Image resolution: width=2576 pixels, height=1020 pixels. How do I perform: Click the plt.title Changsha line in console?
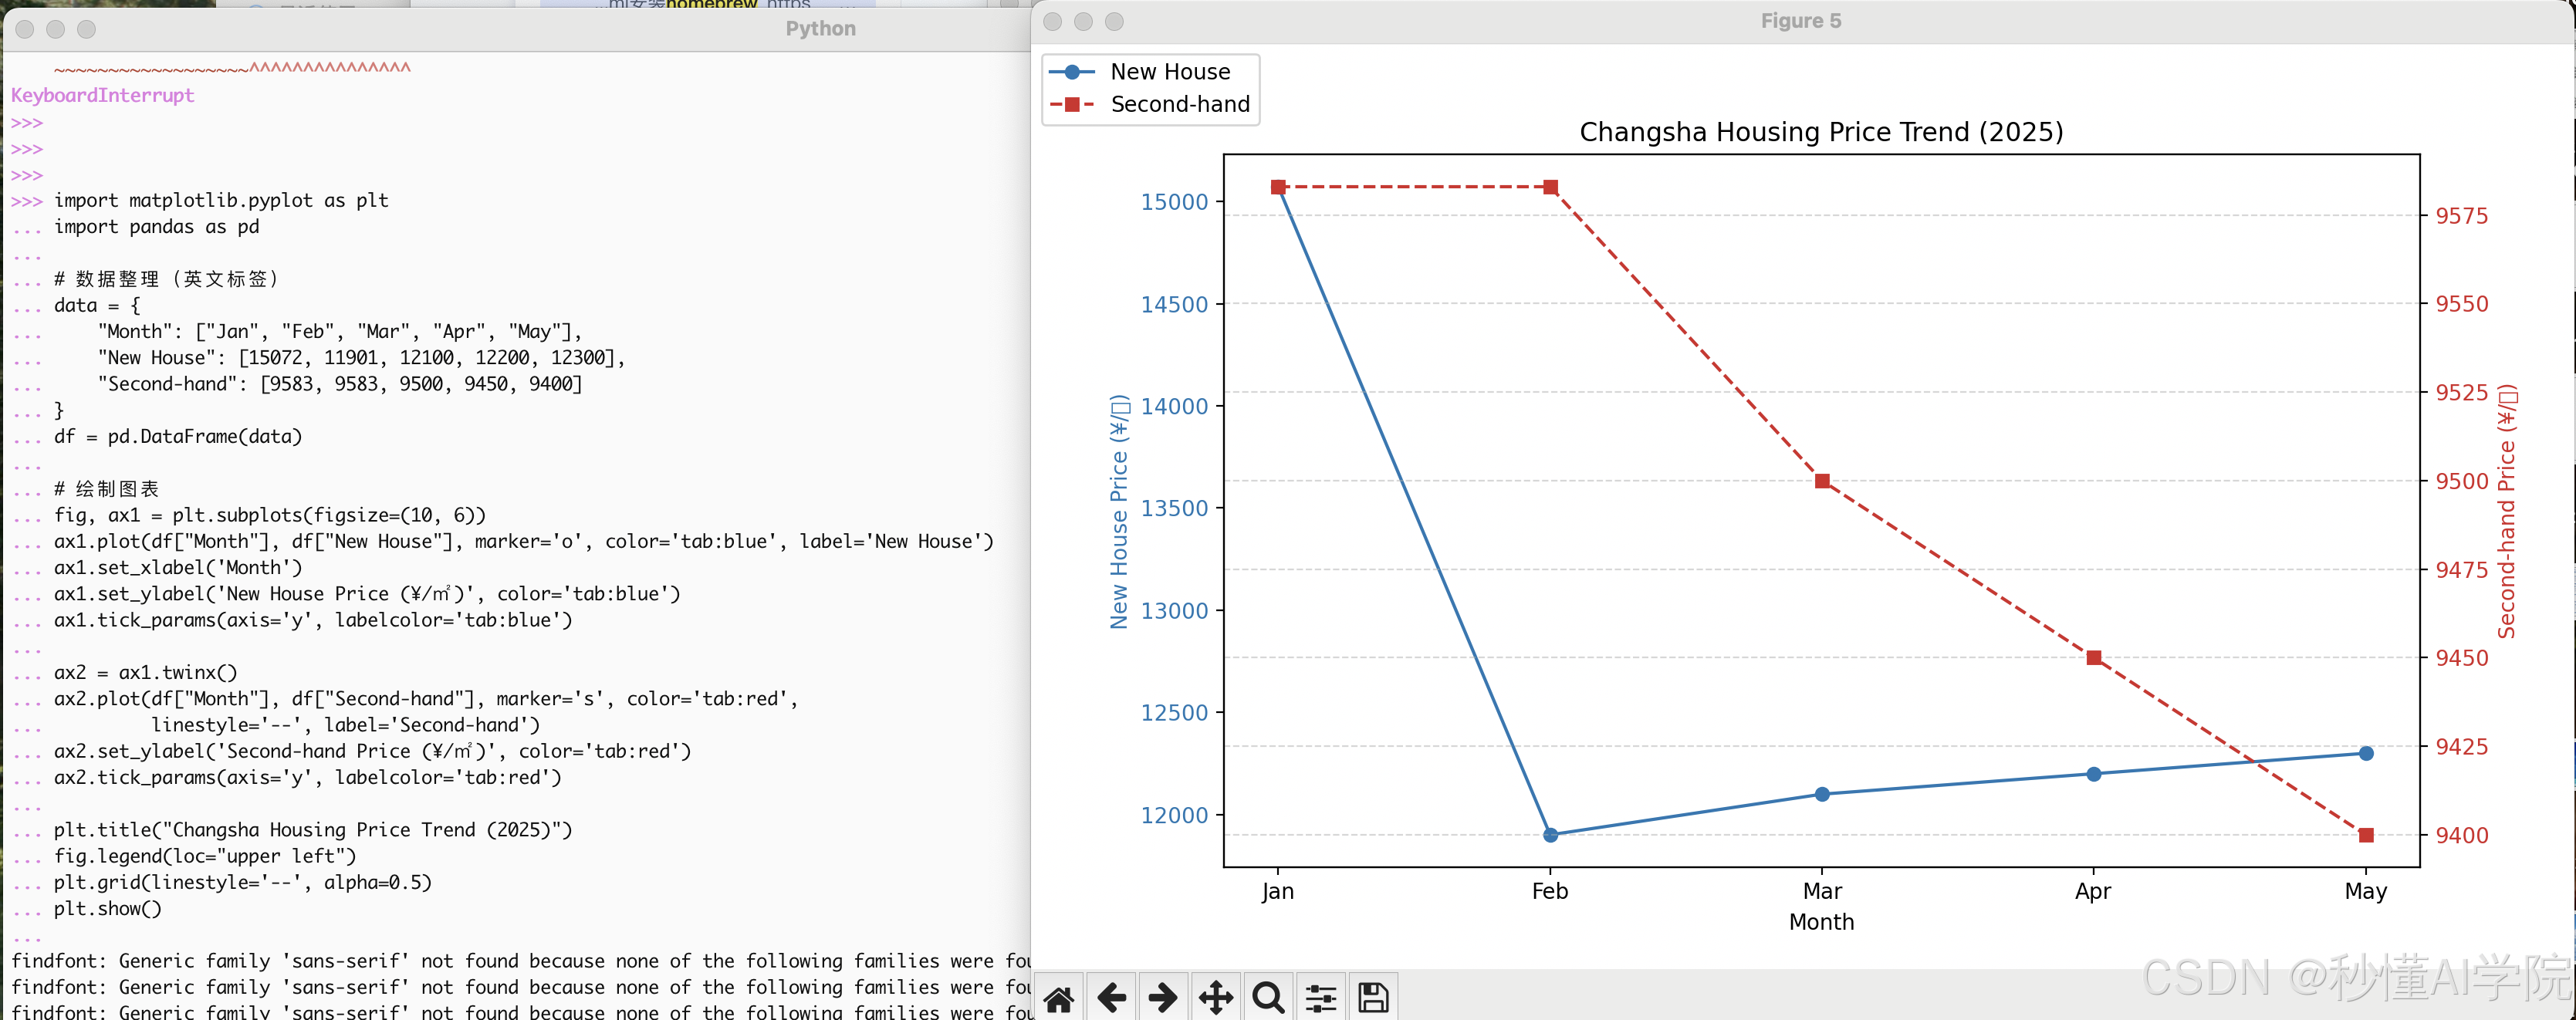[x=313, y=830]
